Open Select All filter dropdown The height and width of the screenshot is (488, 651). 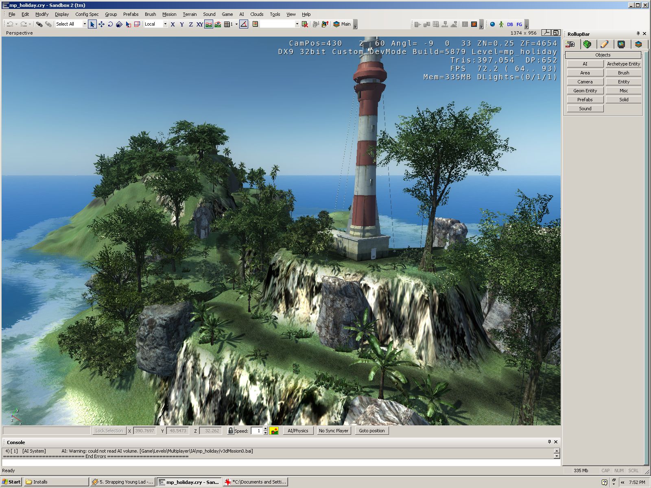click(85, 24)
